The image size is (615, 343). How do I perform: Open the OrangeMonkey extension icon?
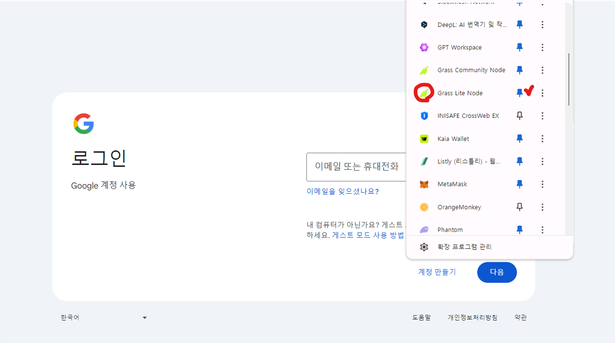[x=424, y=207]
